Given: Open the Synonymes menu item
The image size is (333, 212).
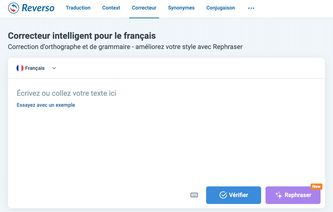Looking at the screenshot, I should click(181, 8).
